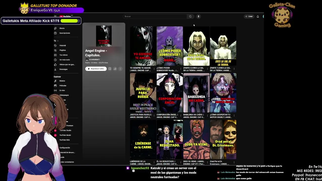Screen dimensions: 322x181
Task: Open YouTube Studio link
Action: tap(66, 130)
